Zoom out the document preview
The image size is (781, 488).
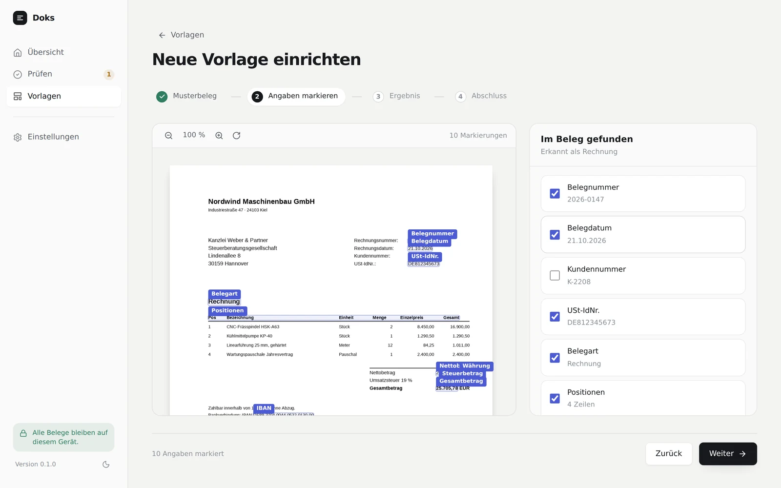click(x=168, y=136)
